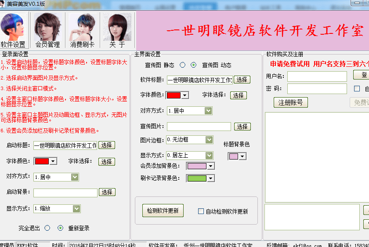Click 注册账号 button

290,102
